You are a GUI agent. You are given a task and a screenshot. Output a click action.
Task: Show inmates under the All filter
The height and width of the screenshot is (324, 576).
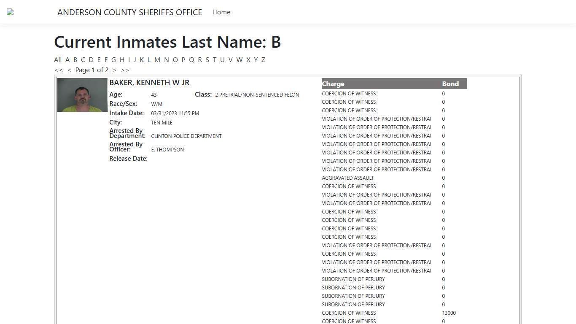(x=58, y=59)
